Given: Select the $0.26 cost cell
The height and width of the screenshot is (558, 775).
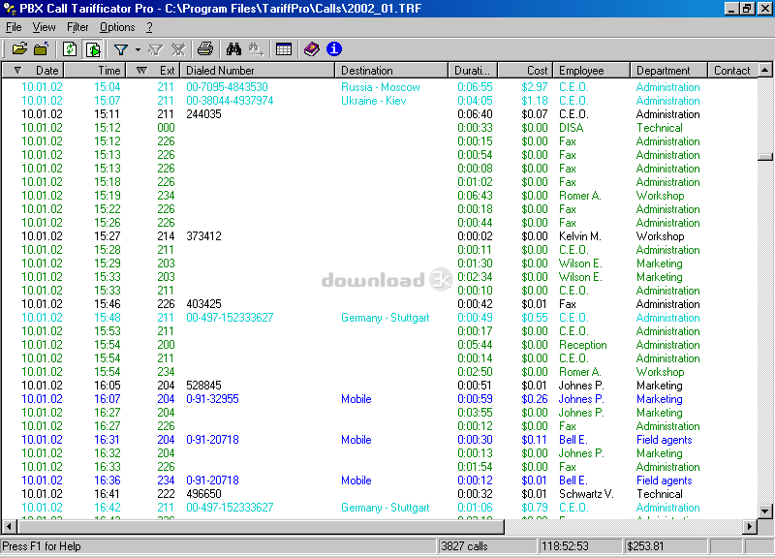Looking at the screenshot, I should pyautogui.click(x=535, y=399).
